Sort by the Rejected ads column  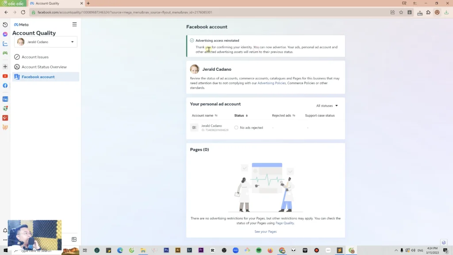[x=284, y=116]
